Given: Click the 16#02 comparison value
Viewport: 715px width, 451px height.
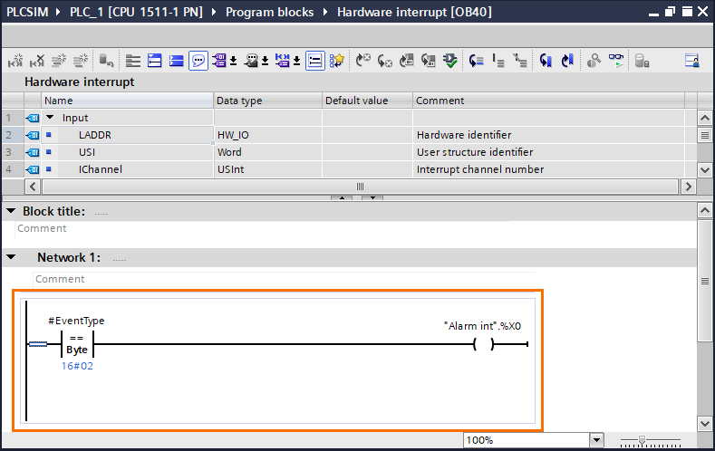Looking at the screenshot, I should (x=77, y=366).
